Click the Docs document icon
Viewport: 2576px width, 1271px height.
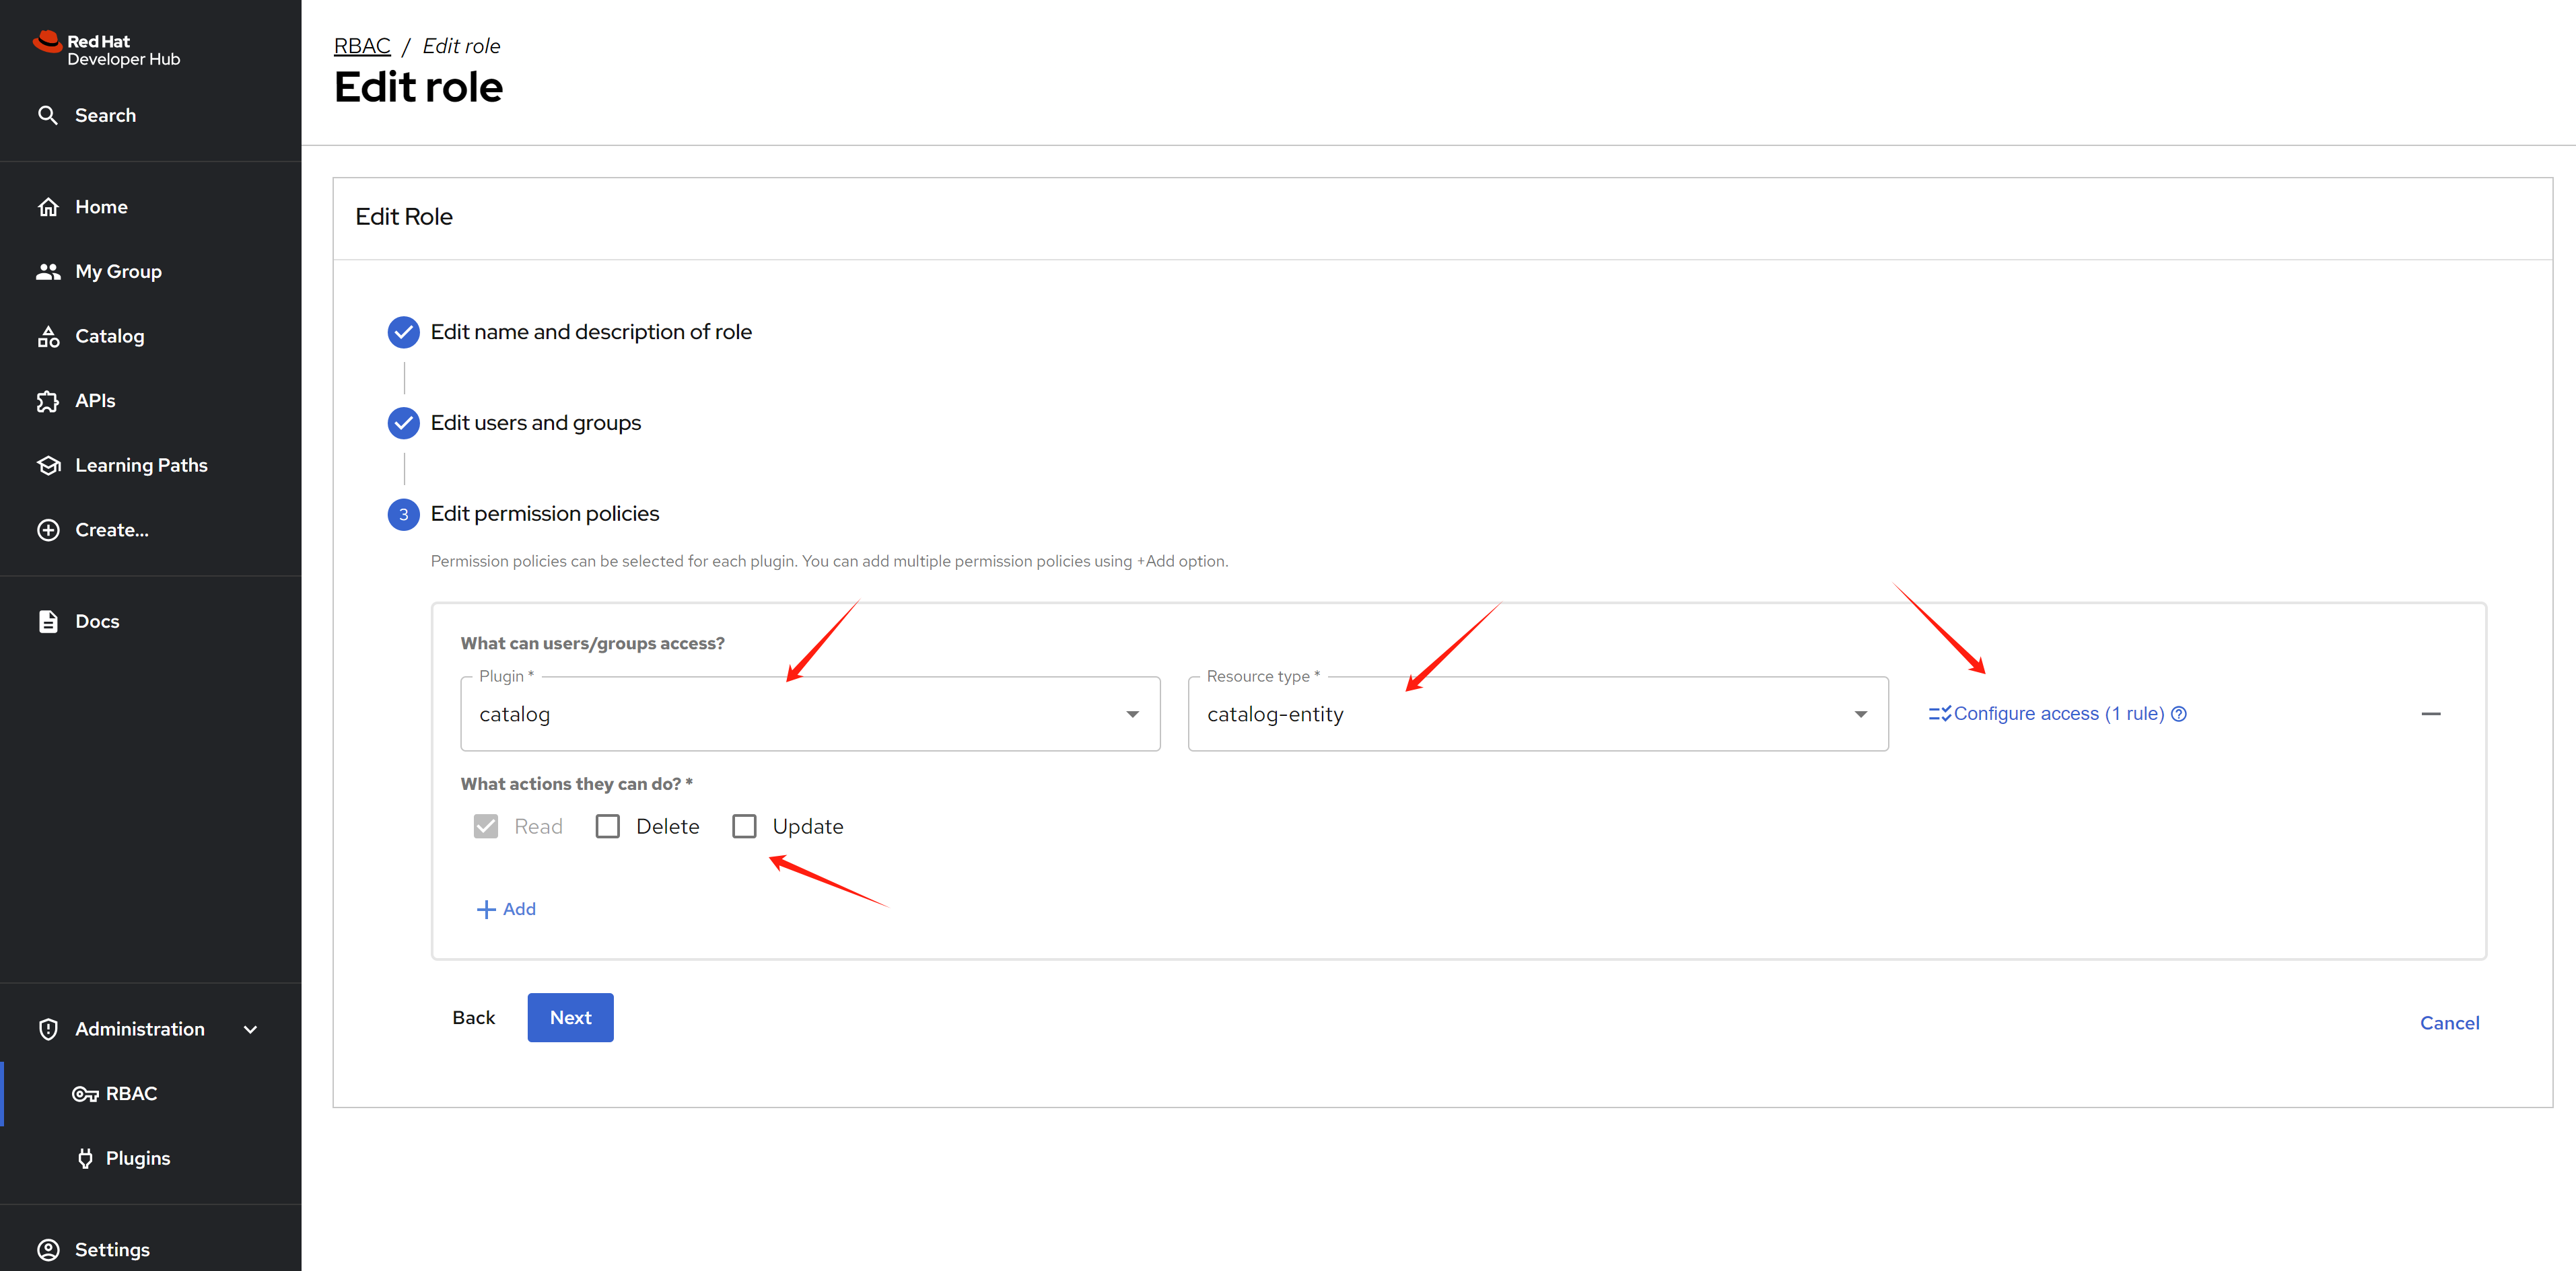tap(48, 622)
